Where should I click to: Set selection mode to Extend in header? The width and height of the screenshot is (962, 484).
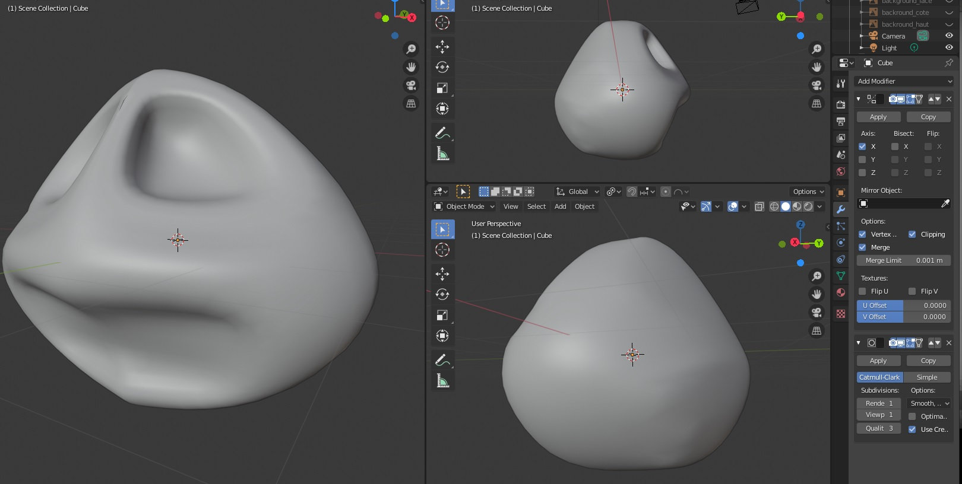(x=495, y=192)
